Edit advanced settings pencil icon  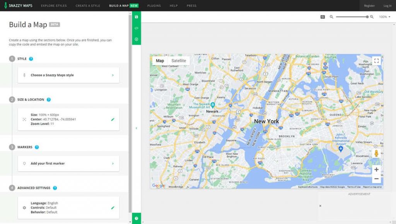click(113, 208)
